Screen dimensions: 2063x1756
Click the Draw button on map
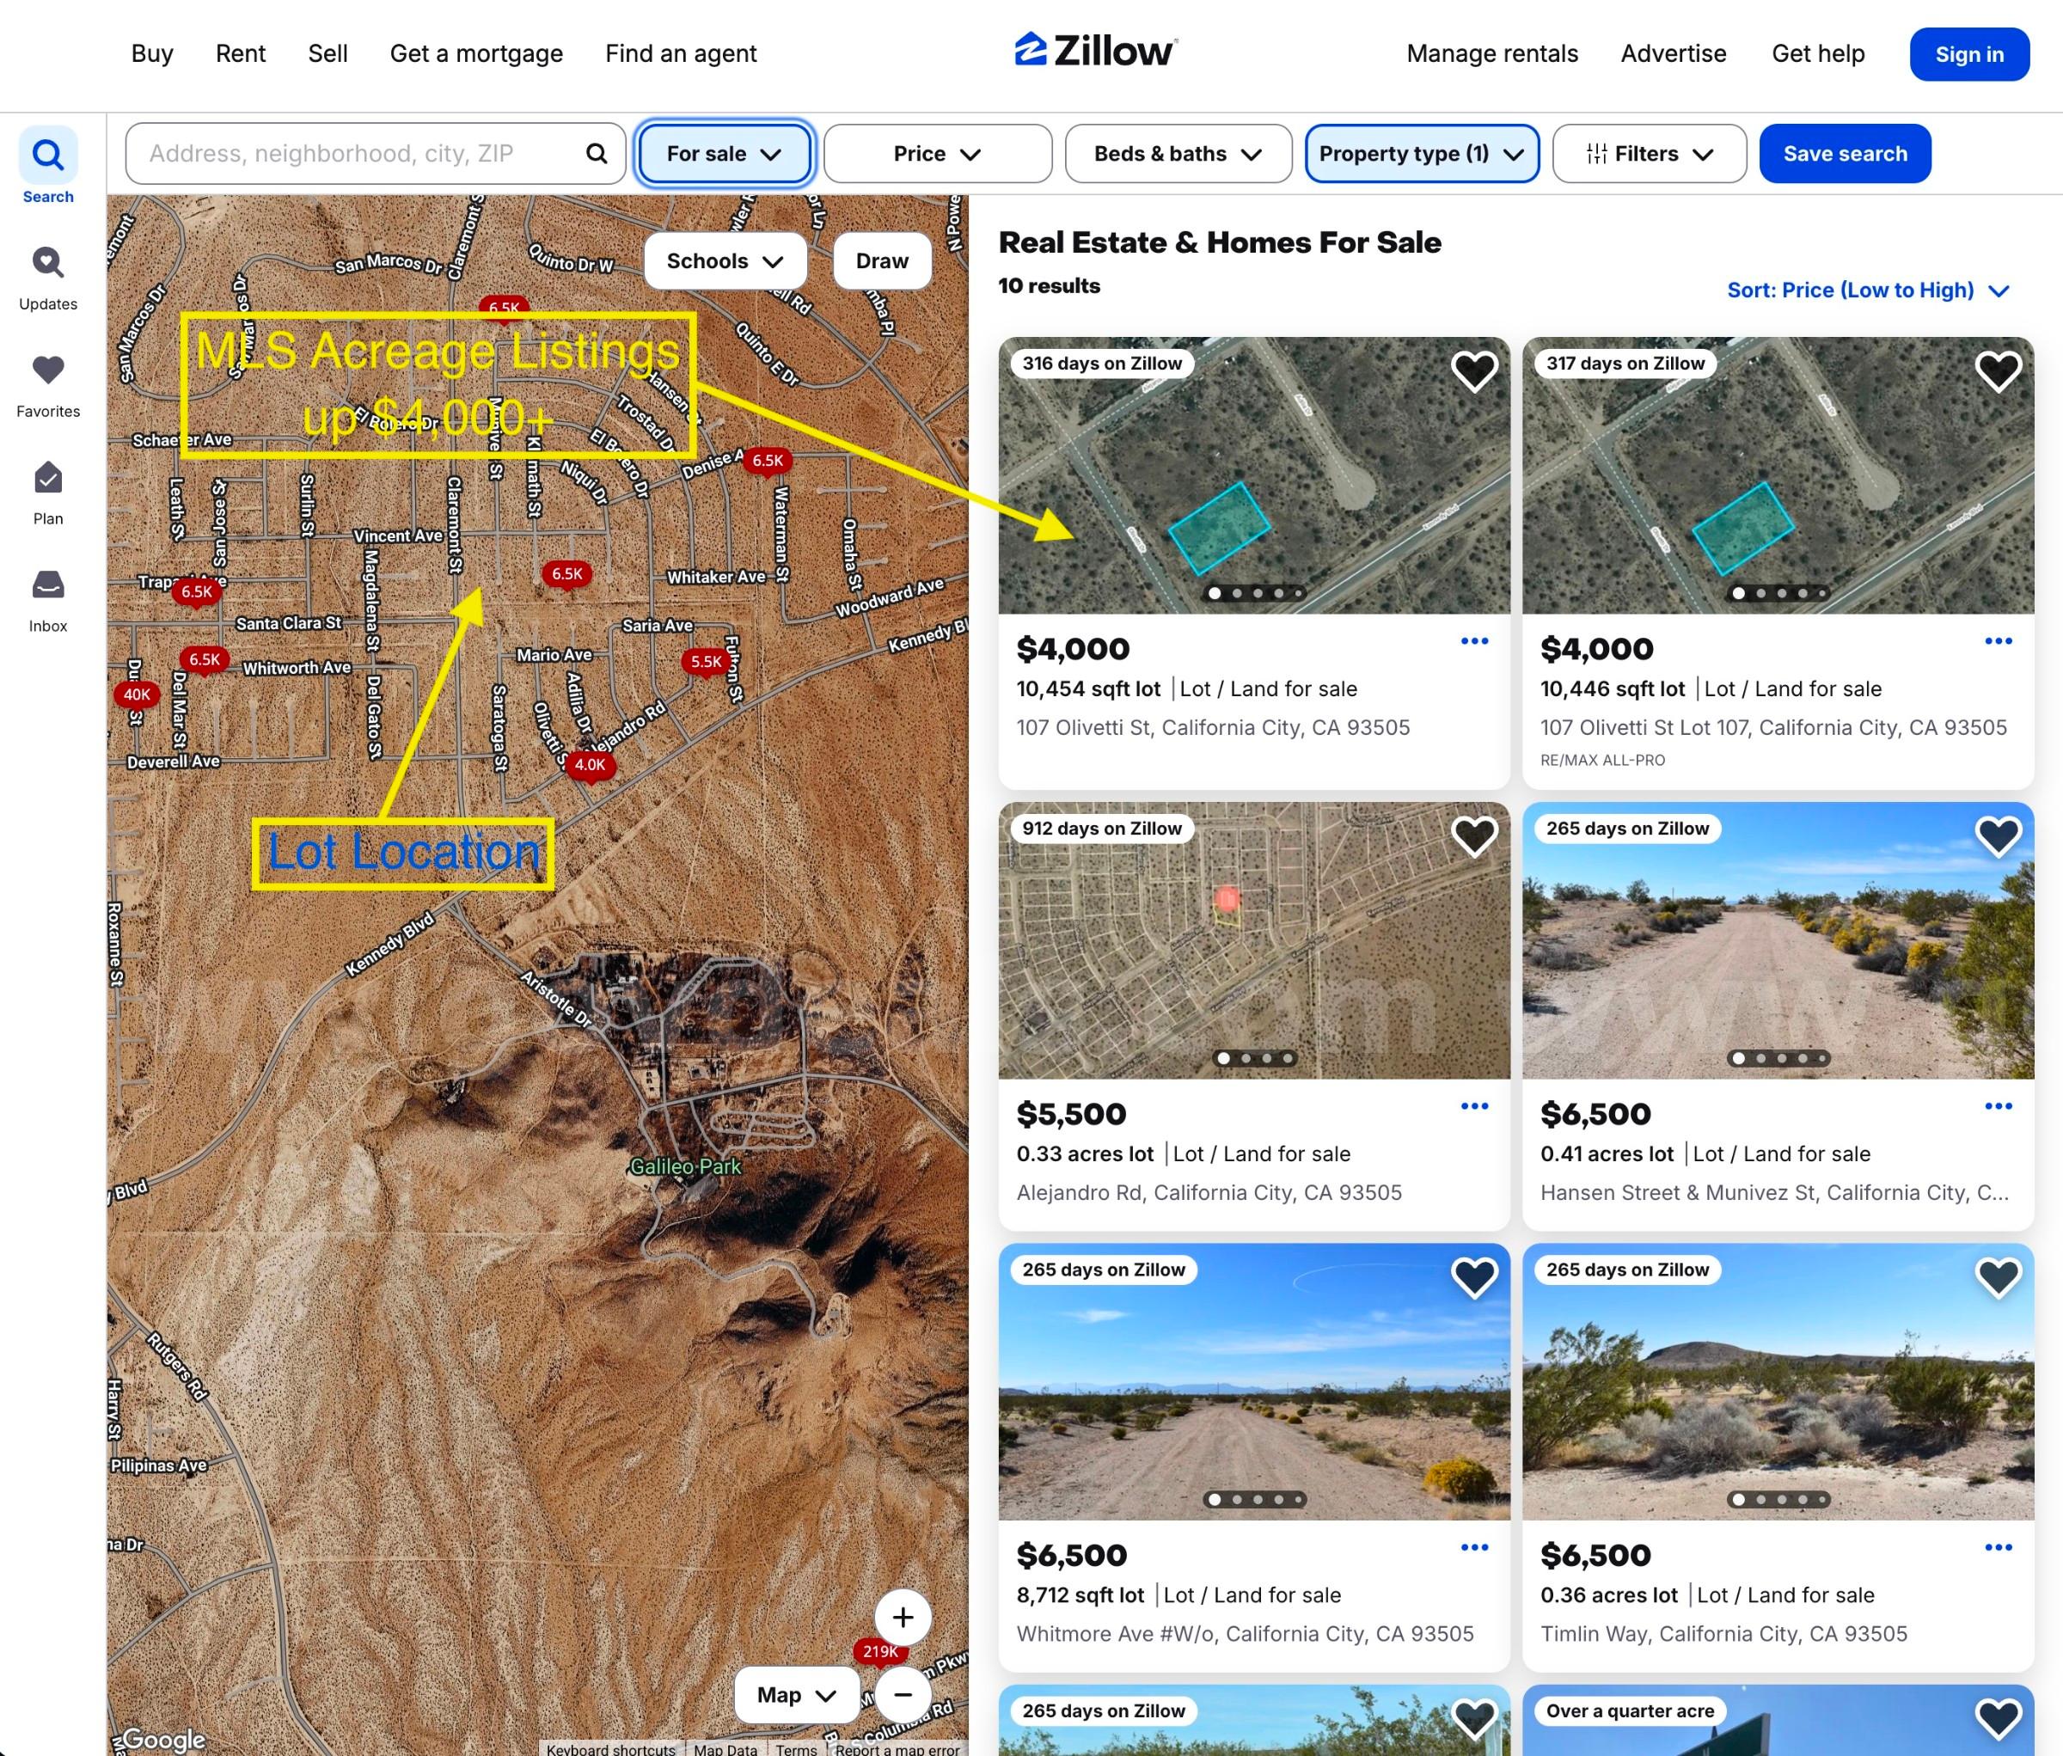882,260
